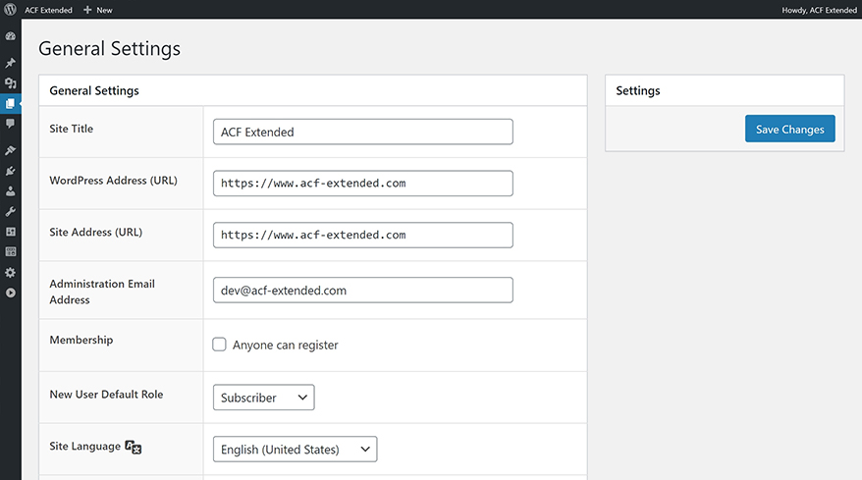Open the New User Default Role dropdown

pyautogui.click(x=263, y=398)
